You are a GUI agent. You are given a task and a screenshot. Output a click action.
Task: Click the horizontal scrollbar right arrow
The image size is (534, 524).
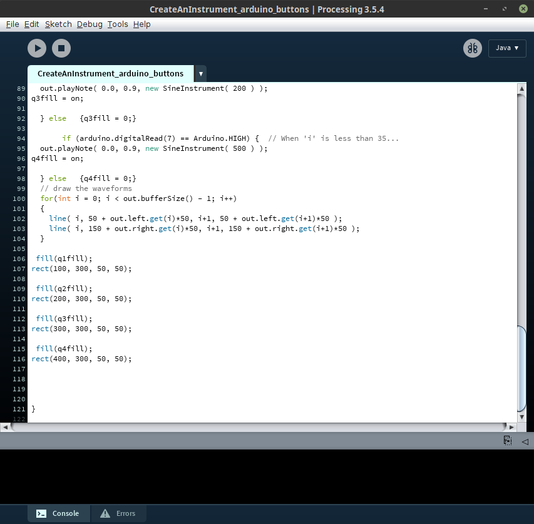click(511, 427)
